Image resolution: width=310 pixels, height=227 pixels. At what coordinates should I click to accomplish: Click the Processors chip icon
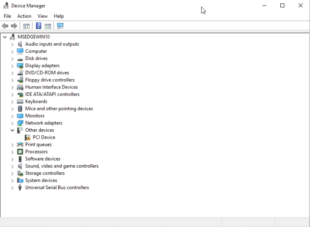tap(20, 152)
